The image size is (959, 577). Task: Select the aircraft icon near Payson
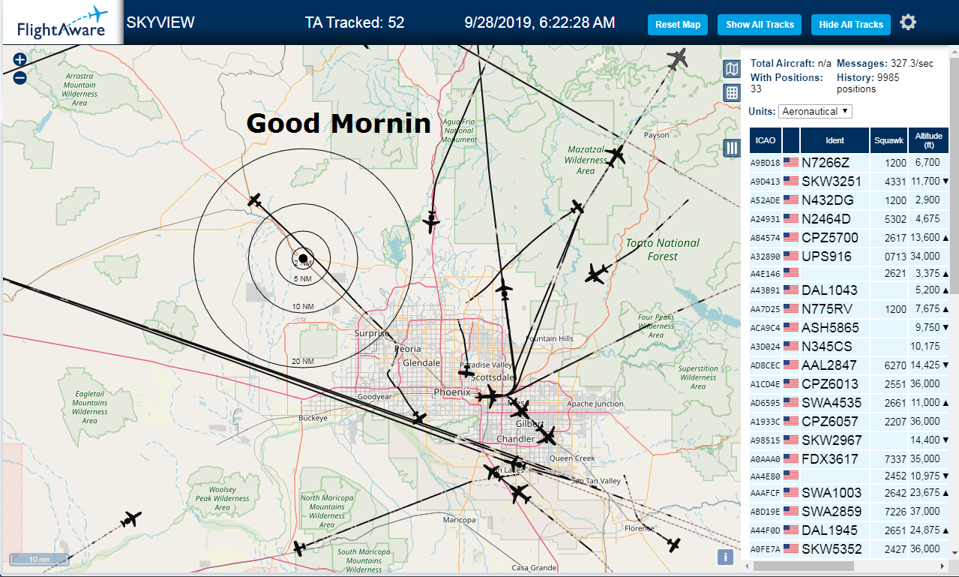tap(616, 156)
